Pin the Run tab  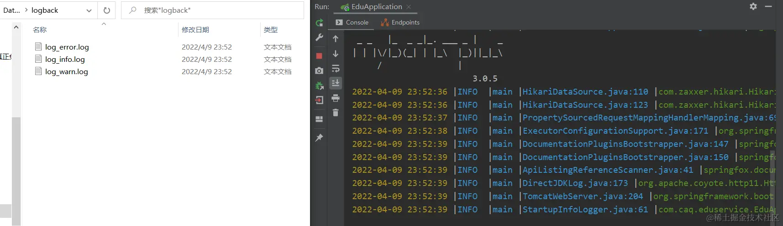pos(319,137)
